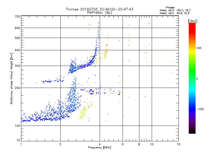Viewport: 210px width, 157px height.
Task: Click the 10 tick on the frequency axis
Action: [151, 144]
